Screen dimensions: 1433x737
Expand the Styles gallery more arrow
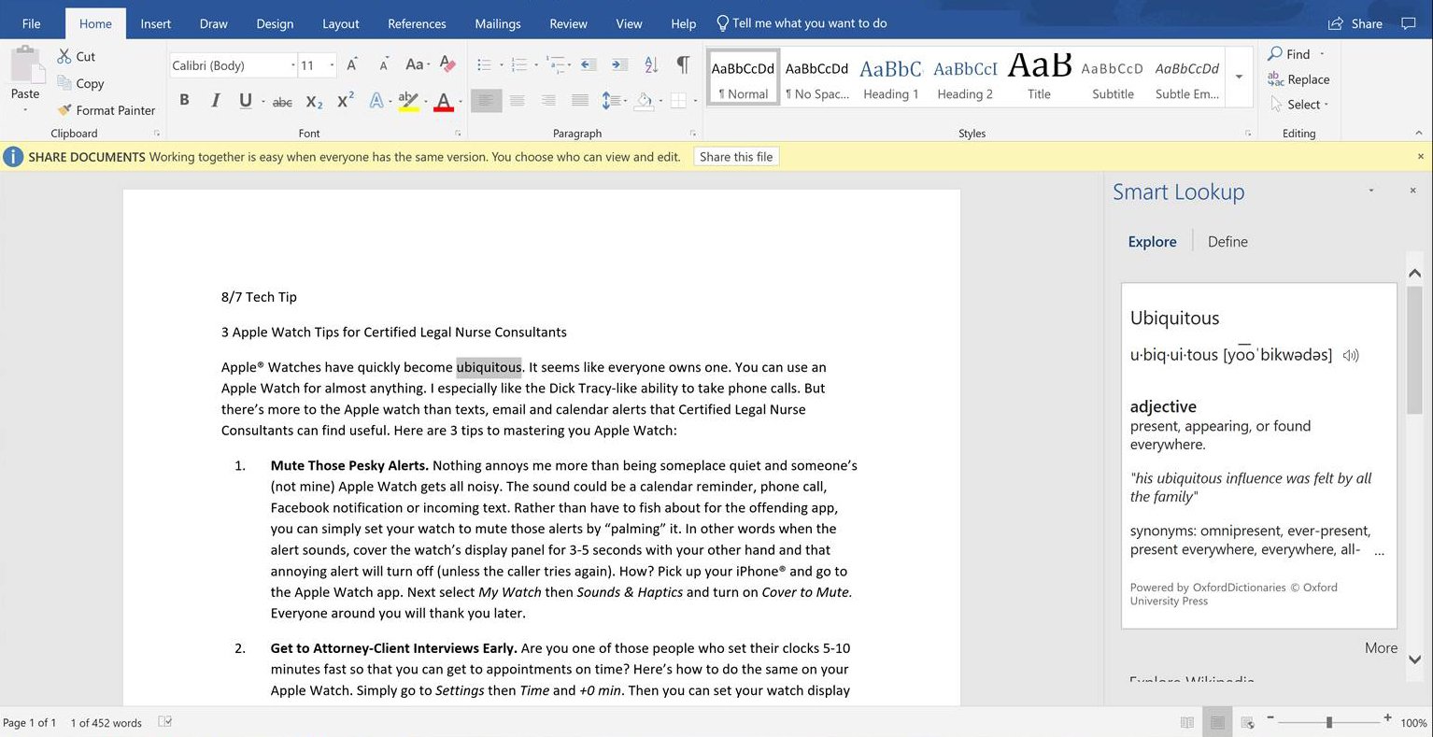click(1239, 77)
